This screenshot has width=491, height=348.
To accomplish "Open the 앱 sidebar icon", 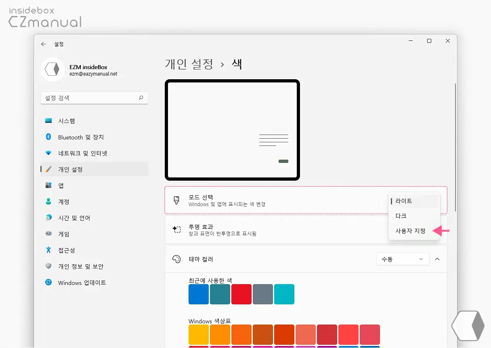I will coord(48,186).
